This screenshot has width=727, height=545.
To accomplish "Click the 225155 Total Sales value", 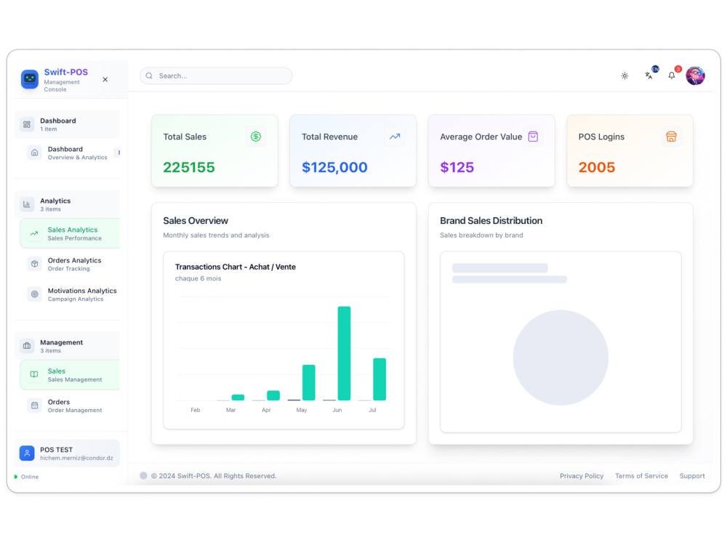I will coord(189,167).
